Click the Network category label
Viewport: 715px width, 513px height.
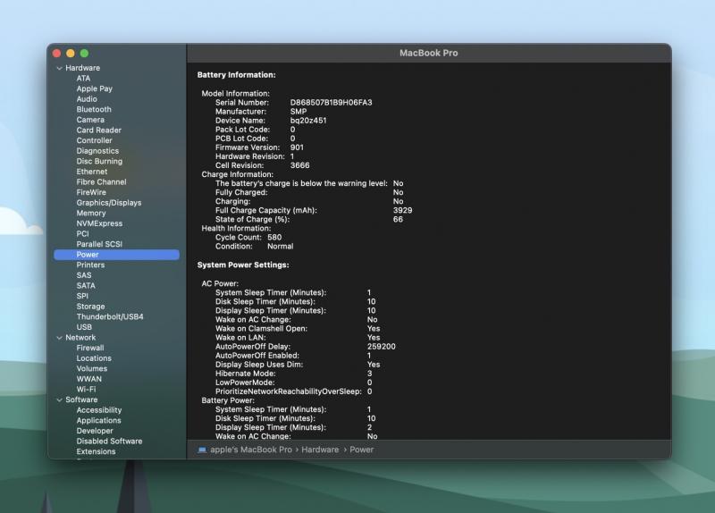point(80,338)
